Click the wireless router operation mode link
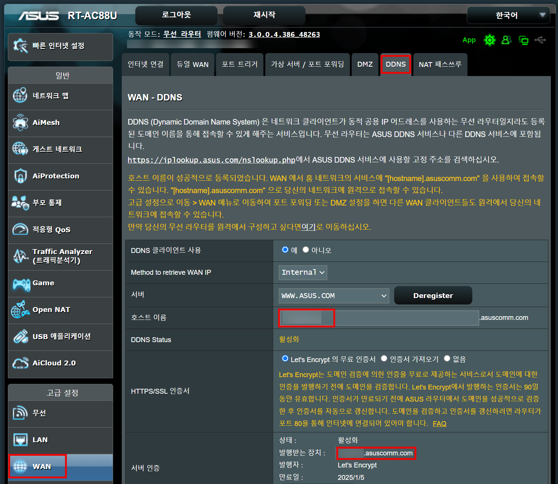Viewport: 558px width, 484px height. click(182, 34)
